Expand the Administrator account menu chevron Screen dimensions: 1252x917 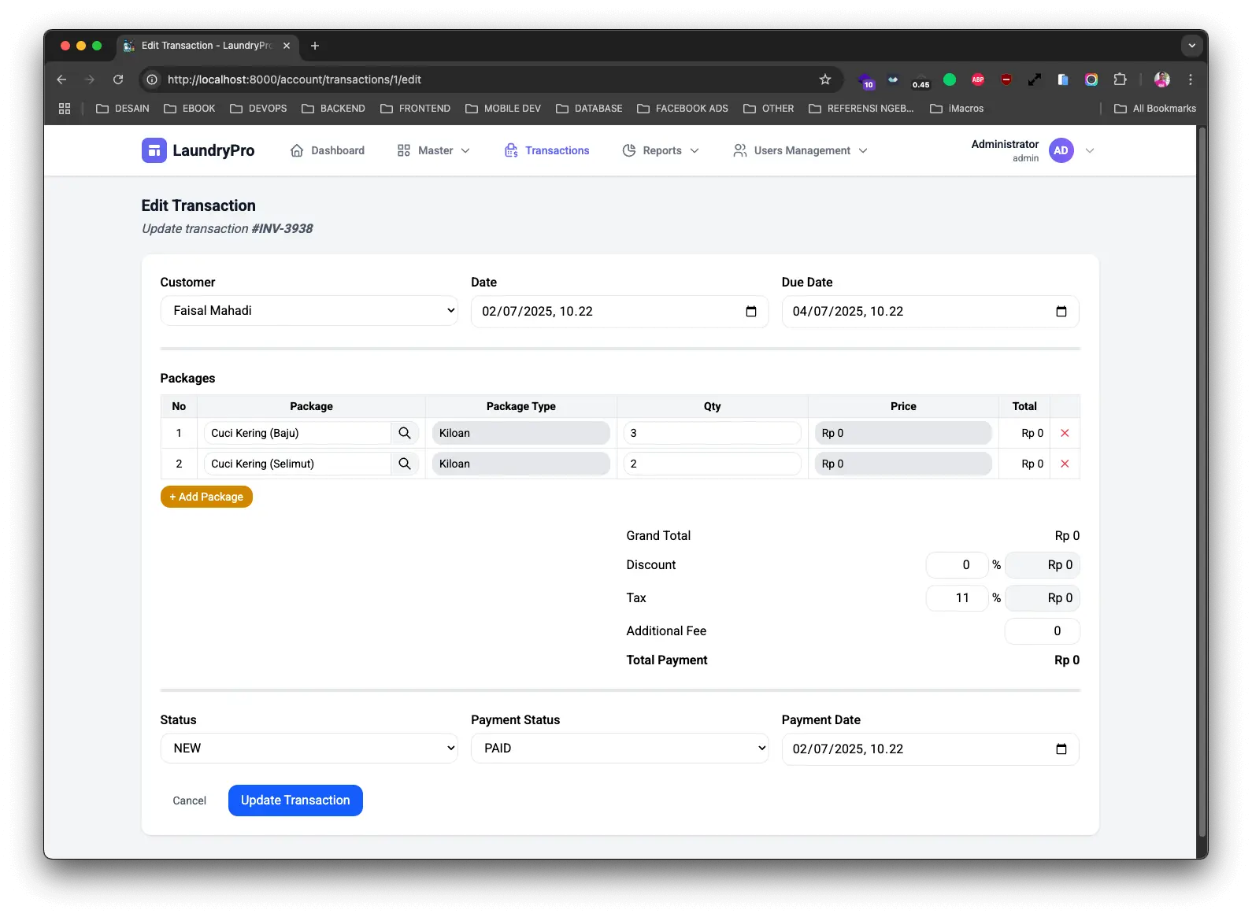tap(1090, 150)
